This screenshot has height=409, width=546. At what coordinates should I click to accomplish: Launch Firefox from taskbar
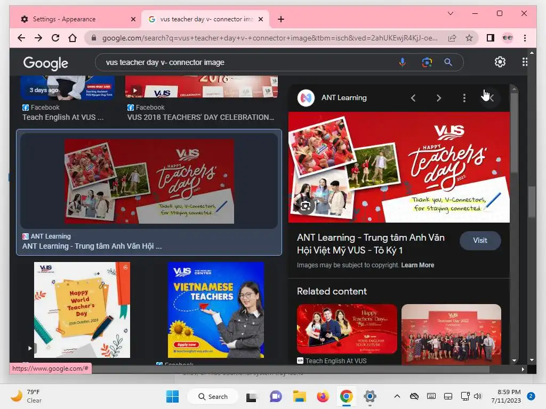[x=323, y=396]
